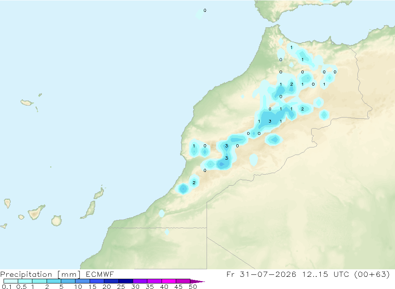Click the lone '0' value over the Atlantic
Image resolution: width=395 pixels, height=289 pixels.
(x=205, y=10)
